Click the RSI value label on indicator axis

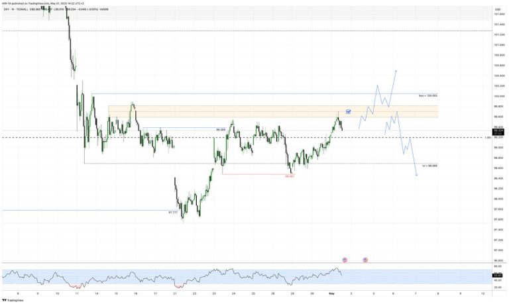tap(498, 275)
